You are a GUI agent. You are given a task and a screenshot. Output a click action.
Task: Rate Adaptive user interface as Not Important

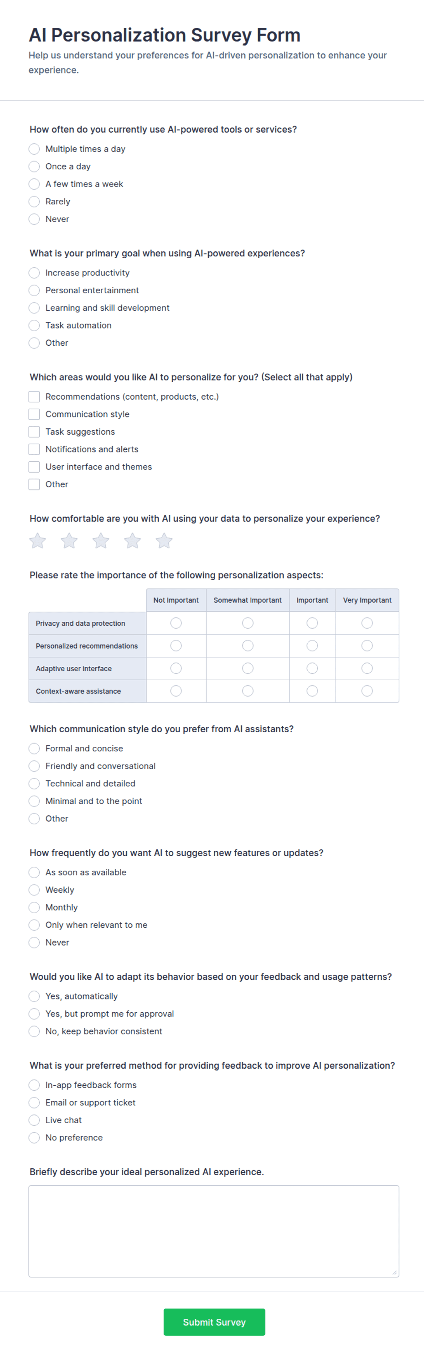[176, 668]
